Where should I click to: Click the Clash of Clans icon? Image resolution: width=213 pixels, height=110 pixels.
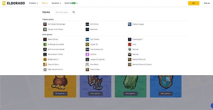pos(45,64)
